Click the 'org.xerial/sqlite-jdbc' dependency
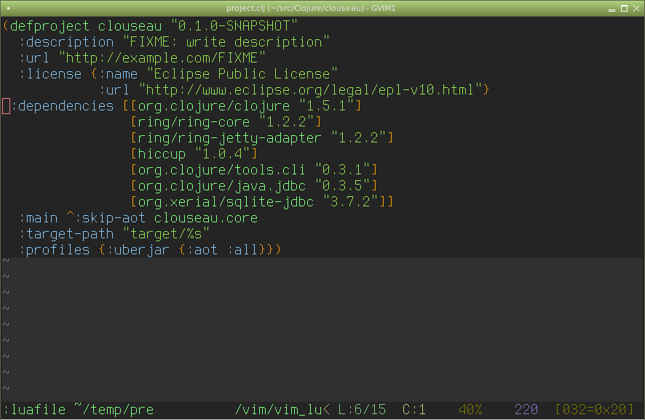645x420 pixels. [x=226, y=203]
